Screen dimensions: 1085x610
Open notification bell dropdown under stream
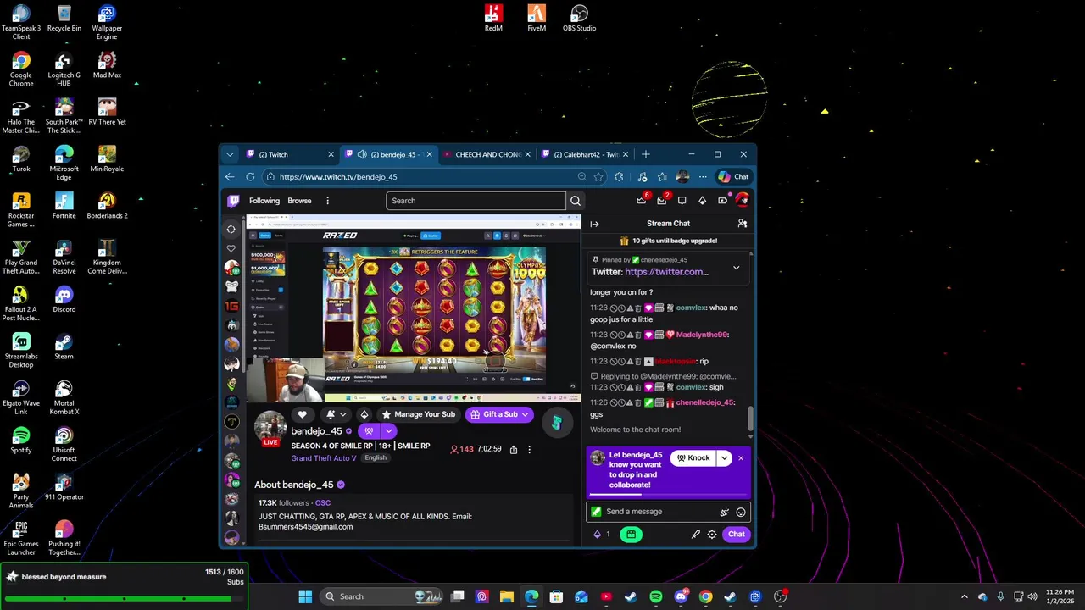tap(336, 414)
